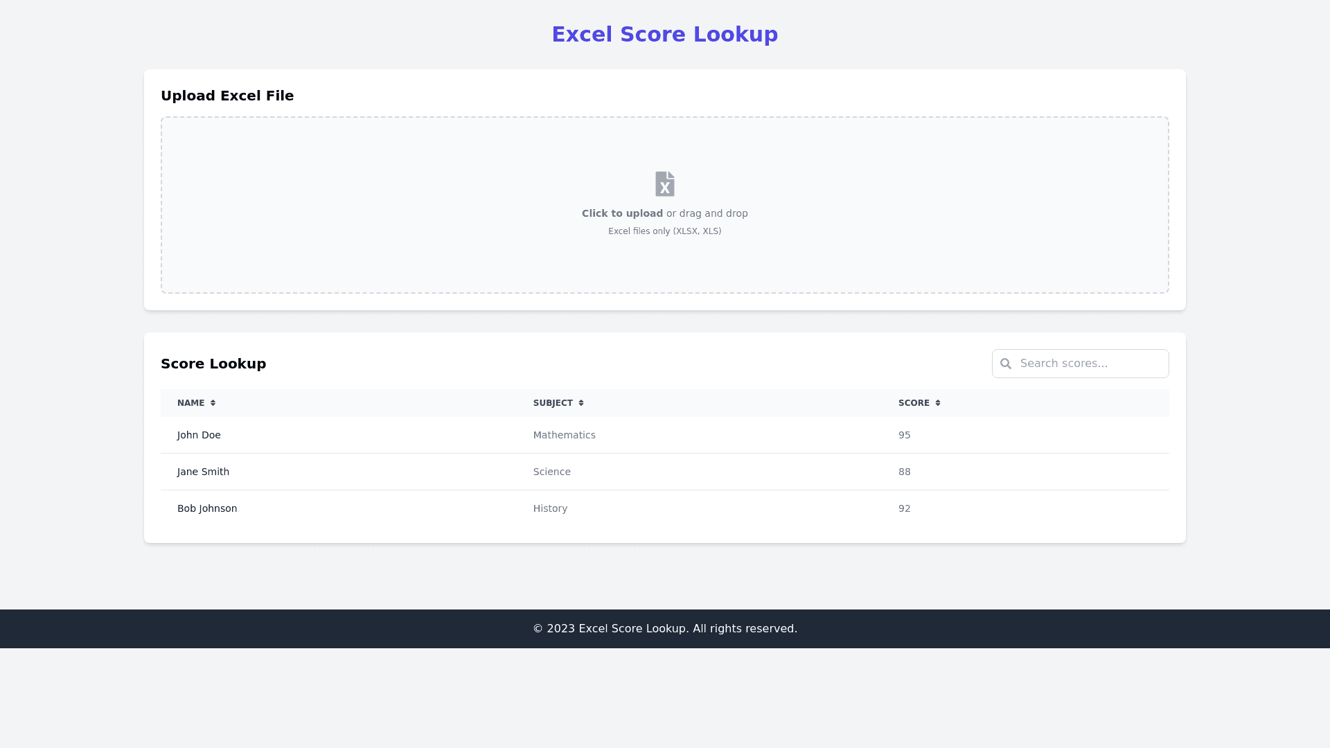Click the copyright text in the footer

tap(664, 628)
